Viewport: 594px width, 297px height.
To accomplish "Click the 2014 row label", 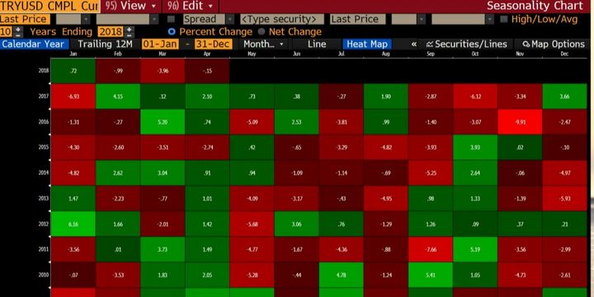I will 43,172.
